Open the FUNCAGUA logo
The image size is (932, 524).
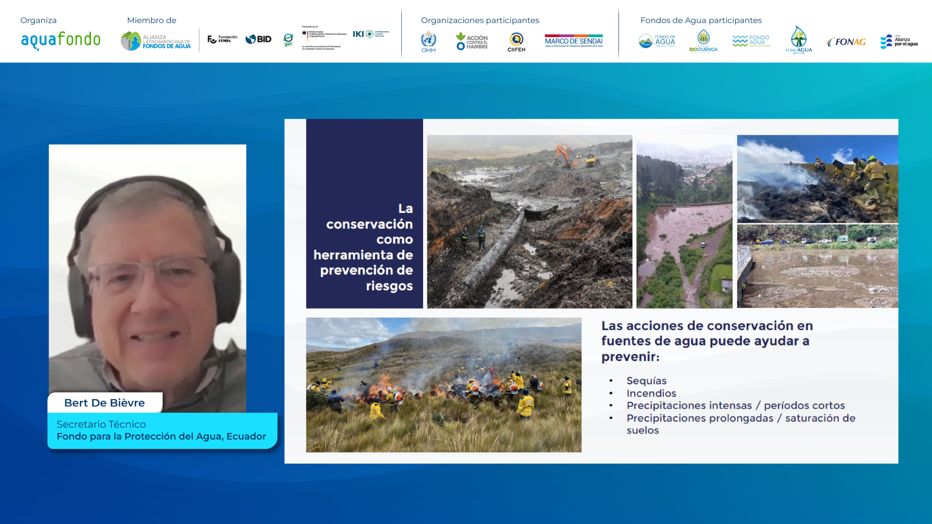coord(799,40)
